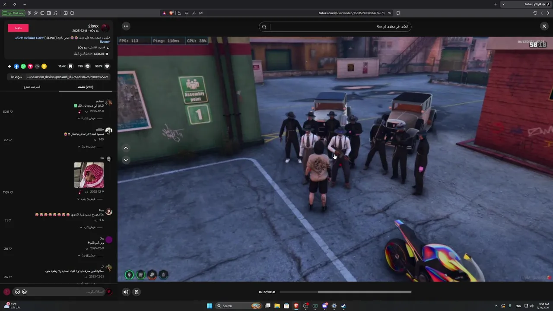Click the #fivem hashtag link
Viewport: 553px width, 311px height.
(x=105, y=42)
